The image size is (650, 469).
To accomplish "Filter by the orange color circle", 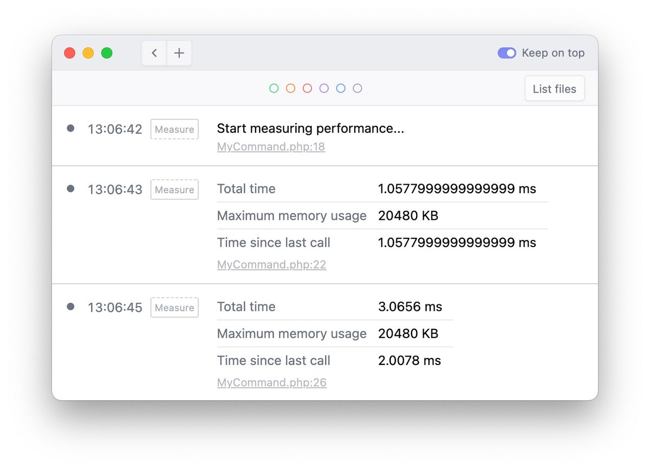I will [291, 88].
